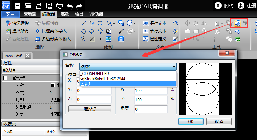Open the create-block tool dropdown arrow
This screenshot has height=140, width=257.
pyautogui.click(x=135, y=24)
